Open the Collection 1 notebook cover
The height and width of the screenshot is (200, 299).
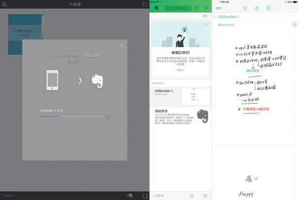25,35
